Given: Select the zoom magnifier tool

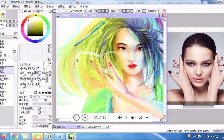Looking at the screenshot, I should click(x=25, y=68).
